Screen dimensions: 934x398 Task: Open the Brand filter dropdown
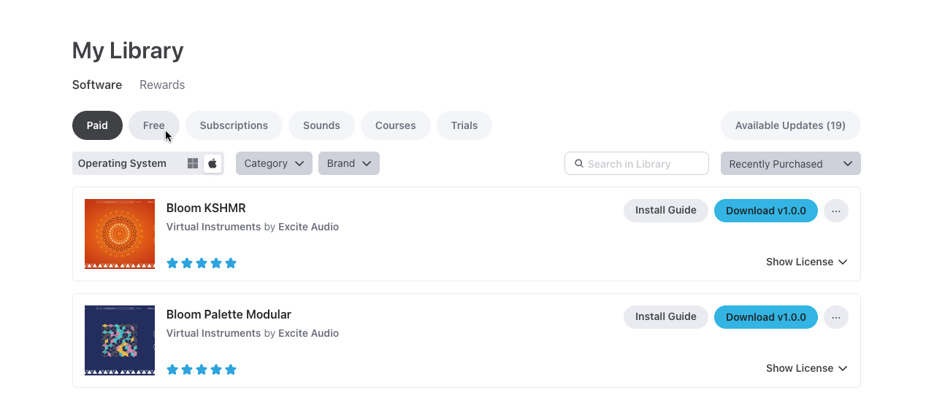pyautogui.click(x=349, y=163)
